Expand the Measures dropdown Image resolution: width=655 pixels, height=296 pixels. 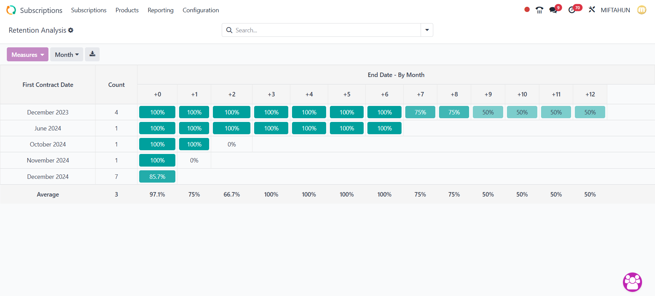28,54
